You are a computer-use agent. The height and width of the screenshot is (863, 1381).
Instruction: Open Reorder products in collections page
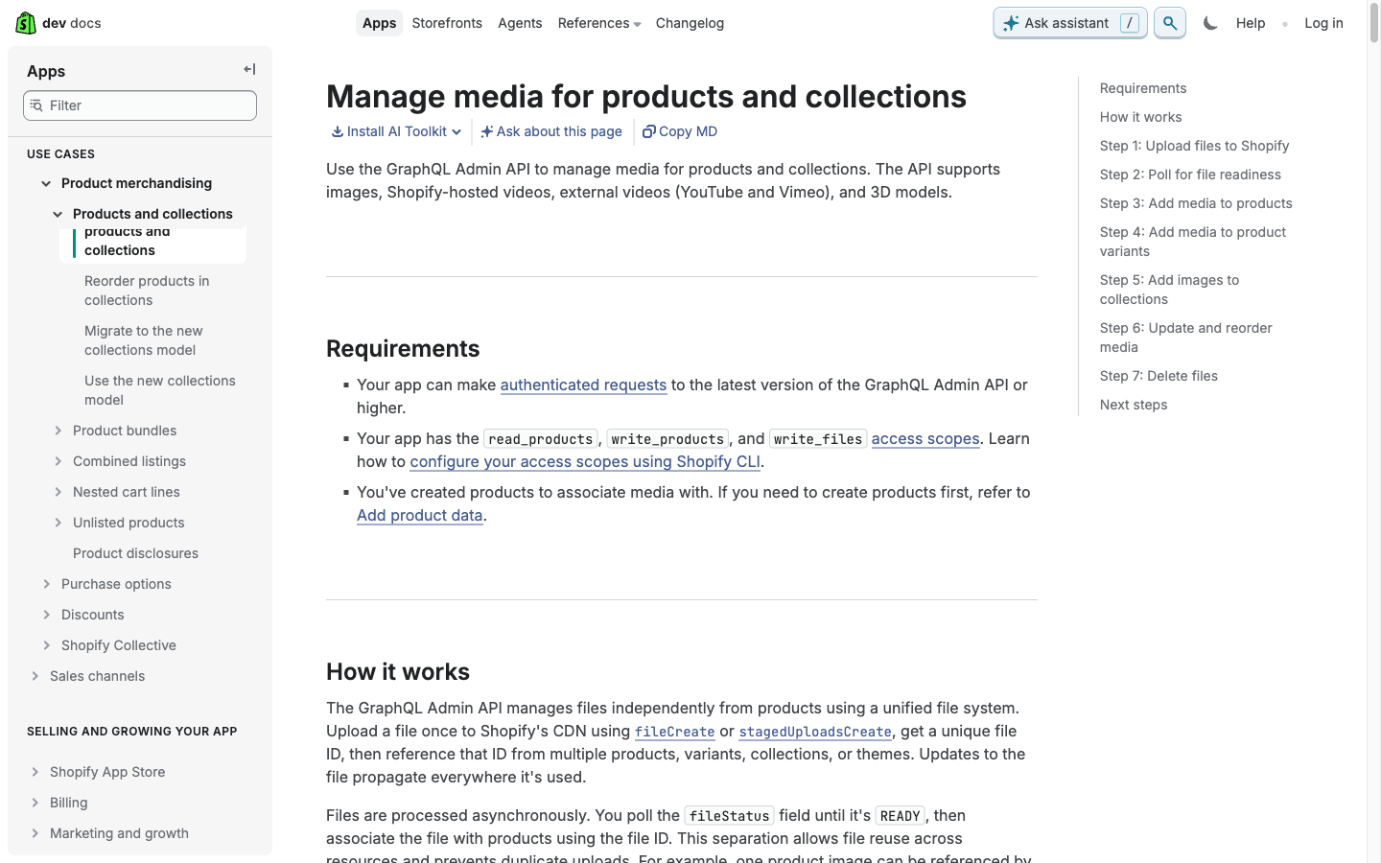pos(147,291)
